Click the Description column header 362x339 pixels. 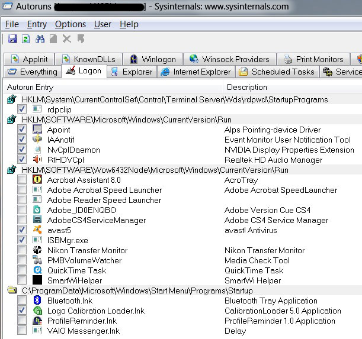(246, 87)
